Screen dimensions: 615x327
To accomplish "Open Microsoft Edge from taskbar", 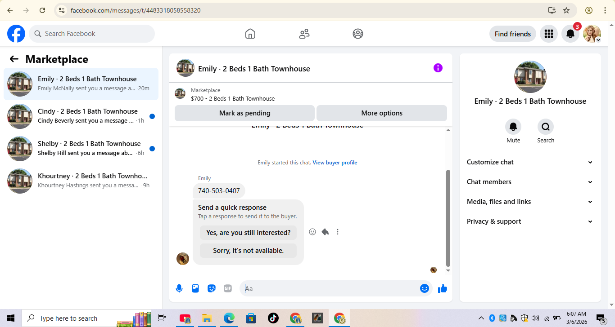I will pos(229,318).
